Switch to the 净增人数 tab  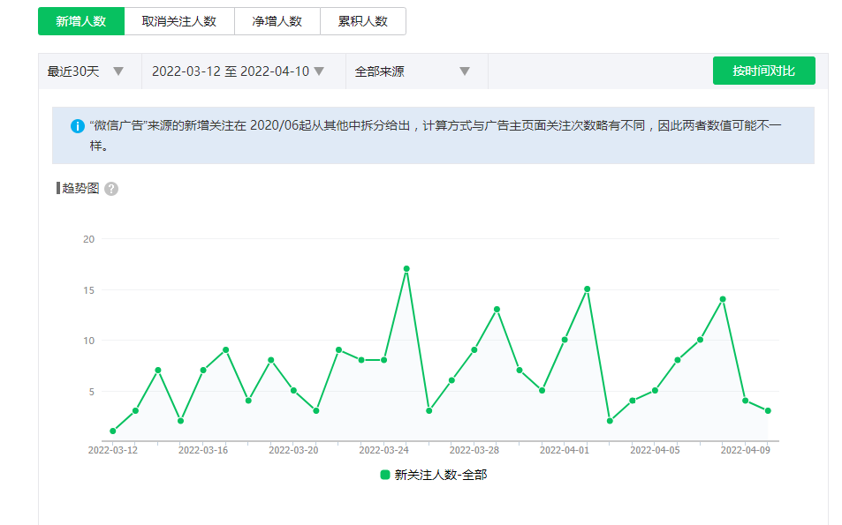277,21
